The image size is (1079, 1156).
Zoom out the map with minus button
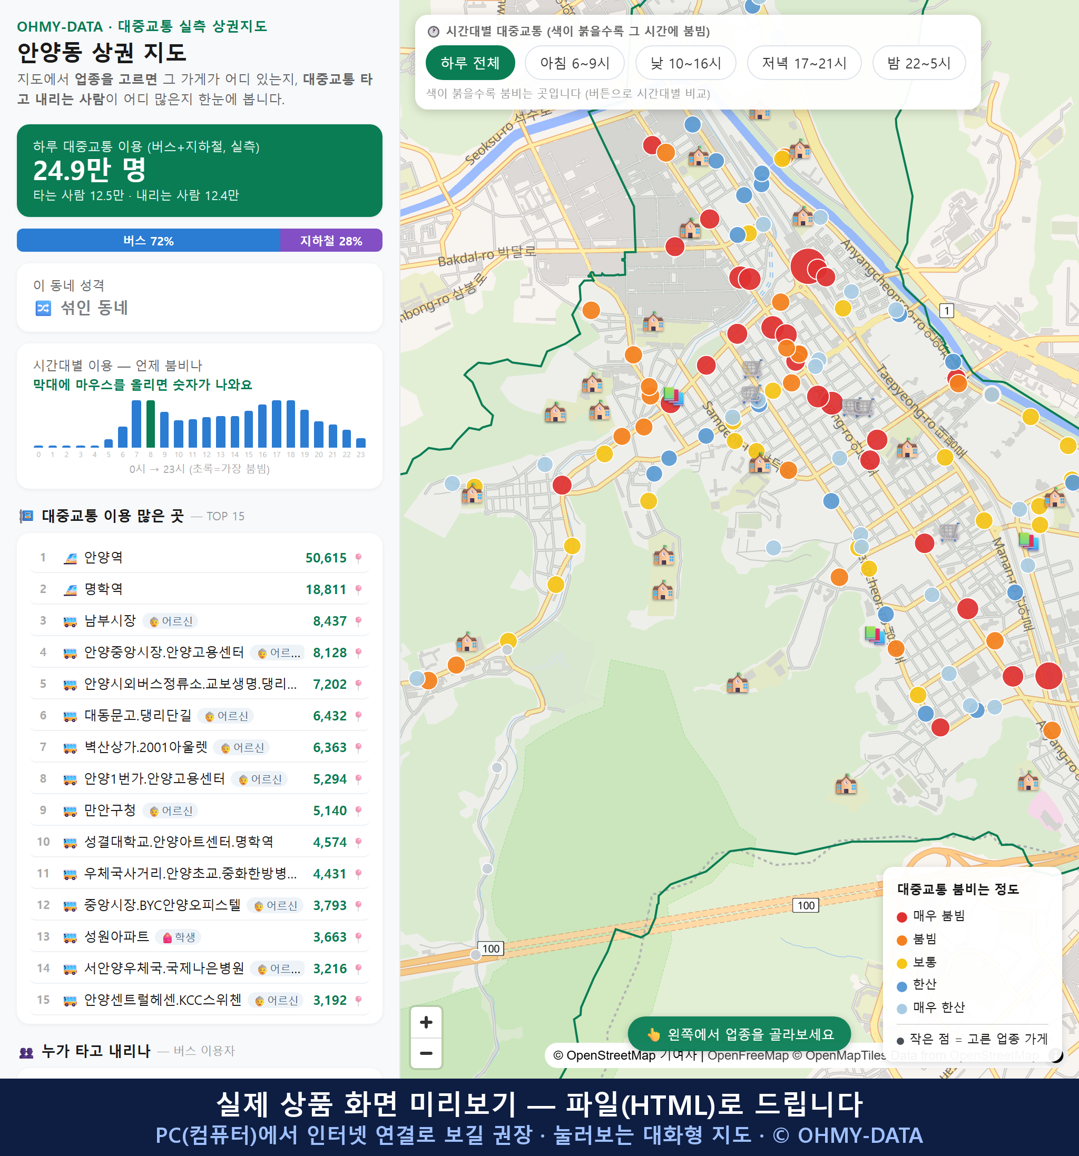pos(426,1053)
